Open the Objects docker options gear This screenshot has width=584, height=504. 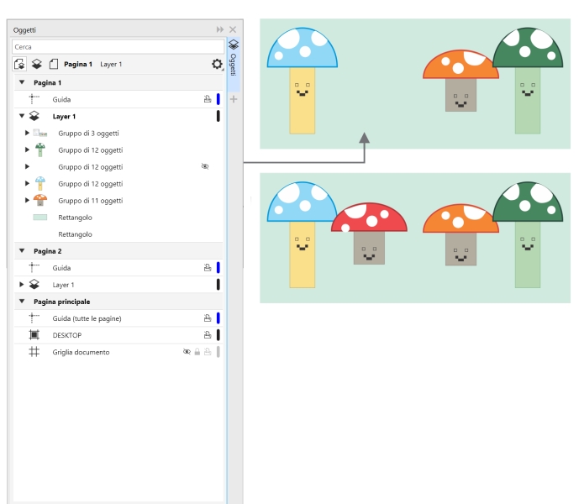coord(217,65)
